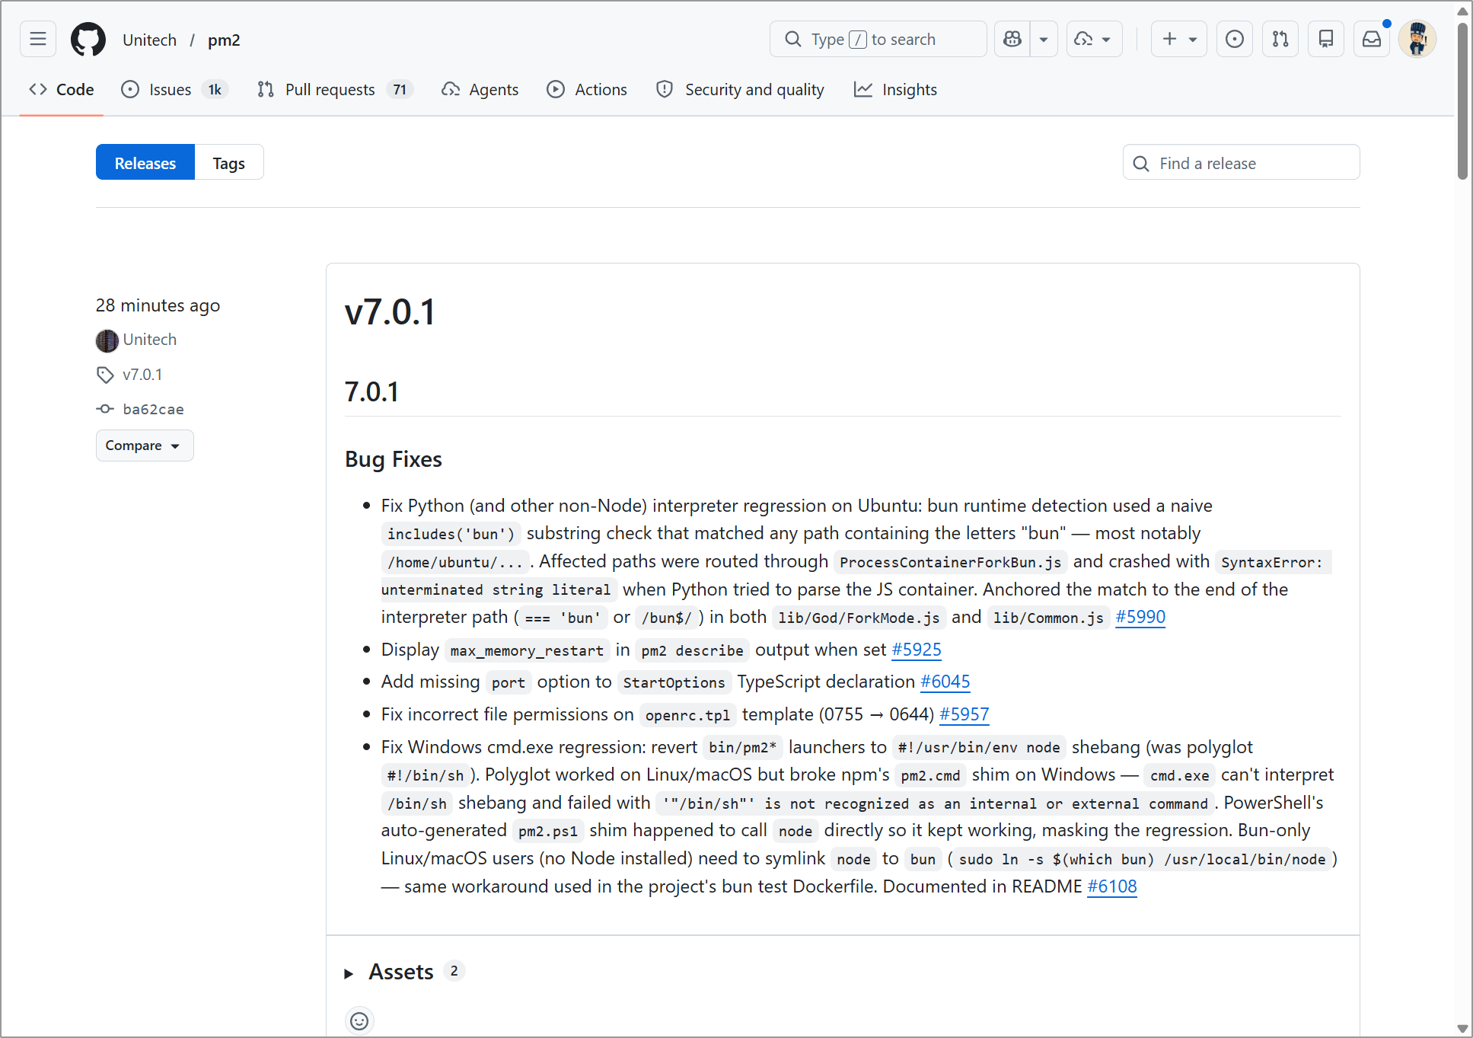Open Security and quality tab
The width and height of the screenshot is (1473, 1038).
pyautogui.click(x=741, y=90)
